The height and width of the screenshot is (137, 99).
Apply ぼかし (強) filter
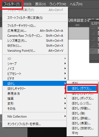pos(82,113)
